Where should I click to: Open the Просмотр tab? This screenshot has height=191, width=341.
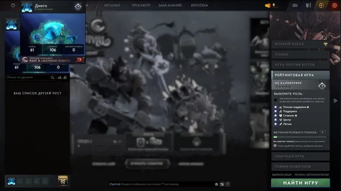point(141,5)
